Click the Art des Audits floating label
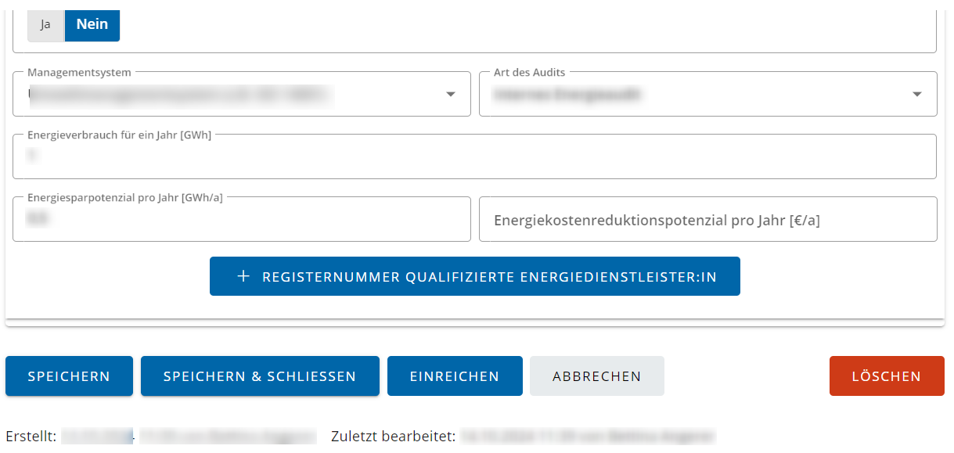The width and height of the screenshot is (954, 453). [529, 72]
